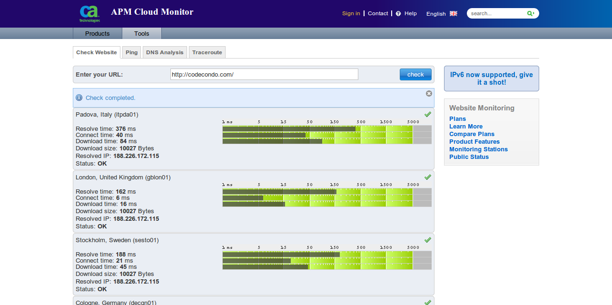Click Stockholm resolve time bar chart
Image resolution: width=612 pixels, height=305 pixels.
327,255
